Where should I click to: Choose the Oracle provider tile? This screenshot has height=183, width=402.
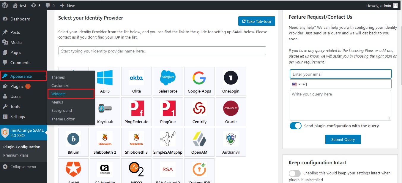point(231,112)
